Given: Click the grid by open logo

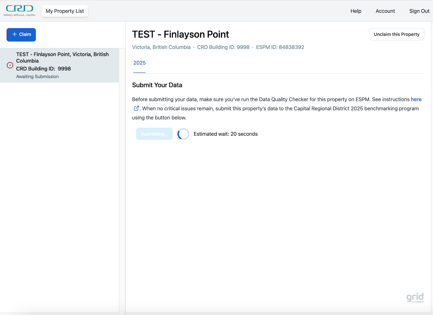Looking at the screenshot, I should click(415, 298).
